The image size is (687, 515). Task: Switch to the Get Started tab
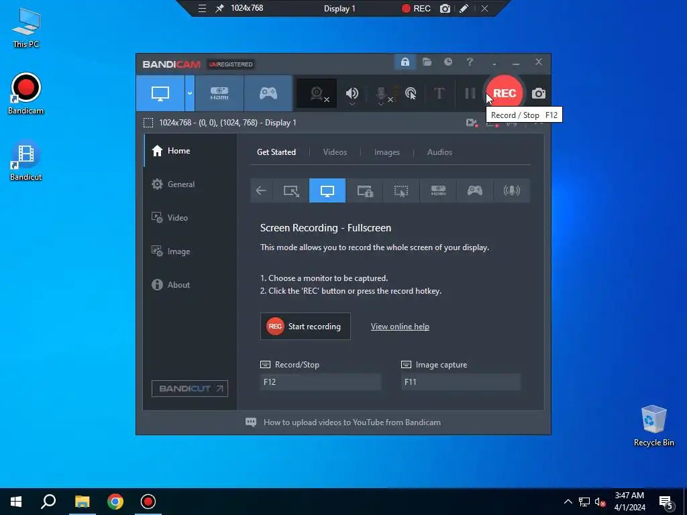click(x=276, y=152)
